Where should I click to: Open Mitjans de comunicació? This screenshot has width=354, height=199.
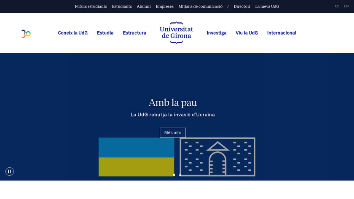201,6
